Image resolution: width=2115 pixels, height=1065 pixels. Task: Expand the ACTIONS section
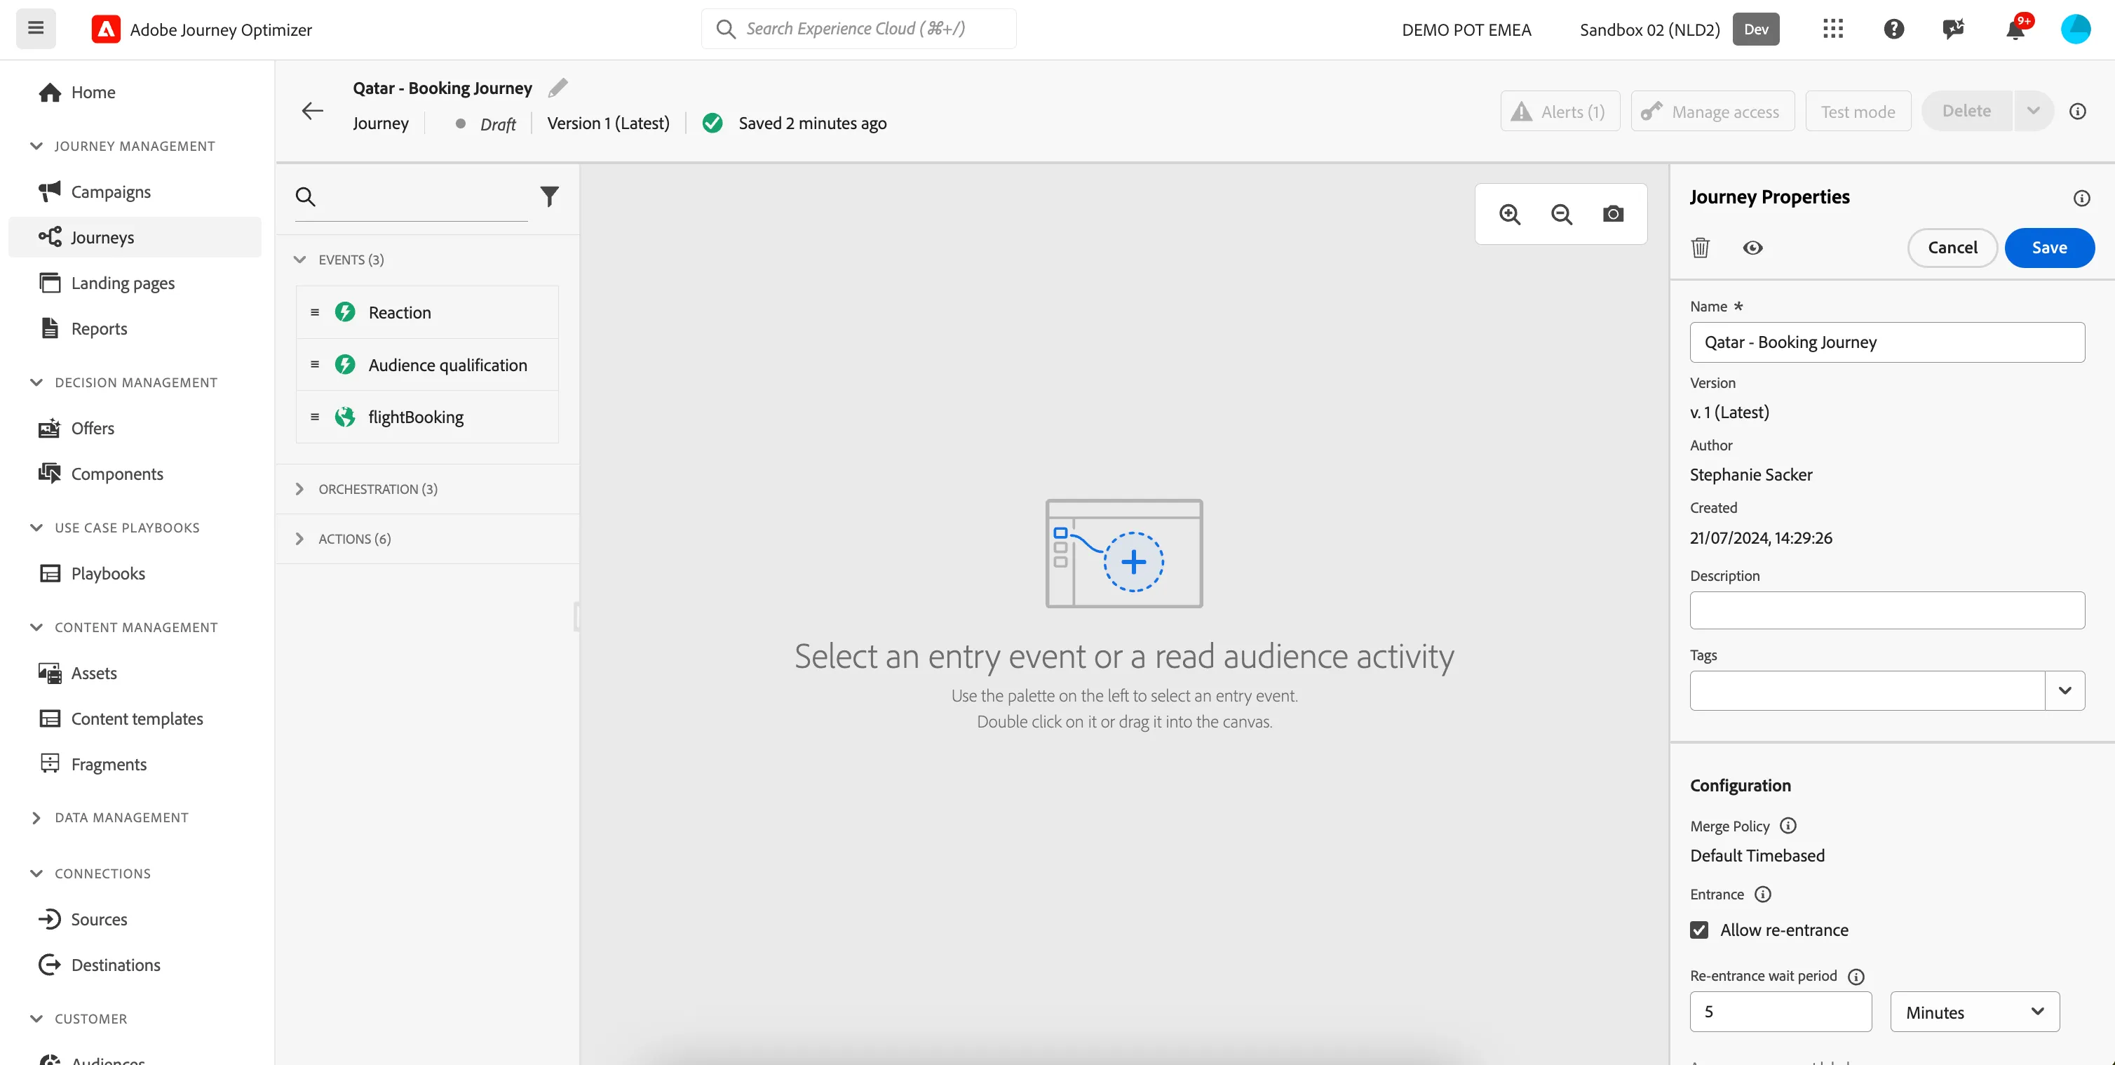tap(299, 539)
